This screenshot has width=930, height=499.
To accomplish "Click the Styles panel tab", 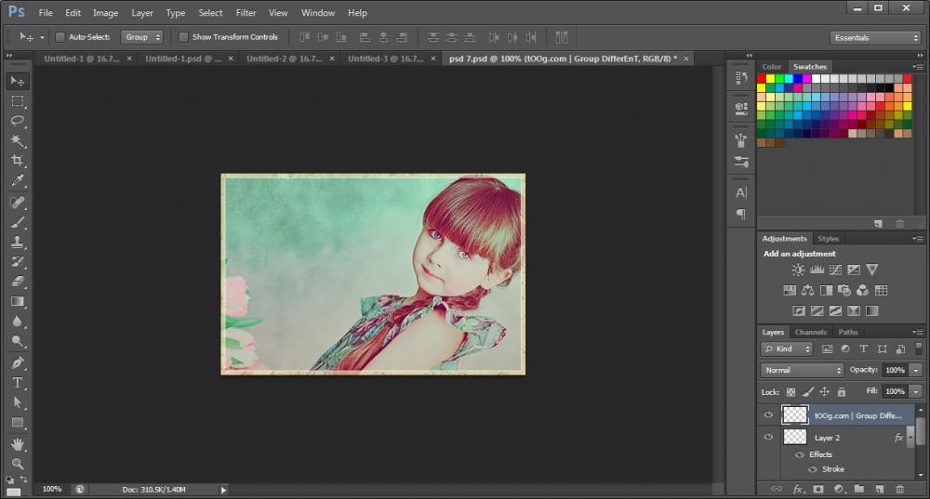I will coord(828,239).
